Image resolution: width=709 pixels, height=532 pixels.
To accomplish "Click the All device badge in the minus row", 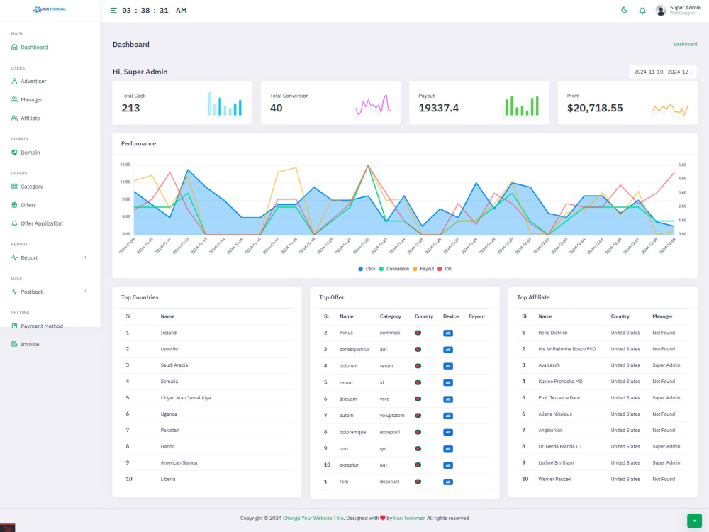I will coord(447,333).
